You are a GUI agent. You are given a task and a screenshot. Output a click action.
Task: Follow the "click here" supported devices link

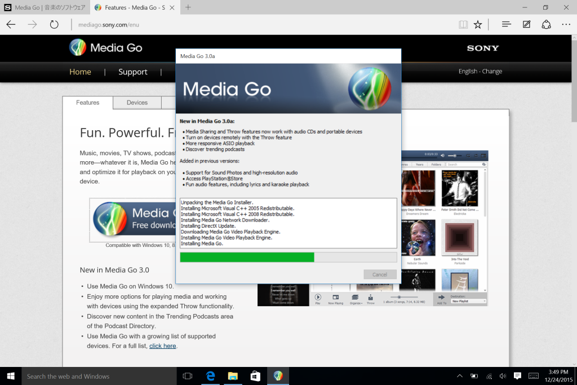coord(163,346)
